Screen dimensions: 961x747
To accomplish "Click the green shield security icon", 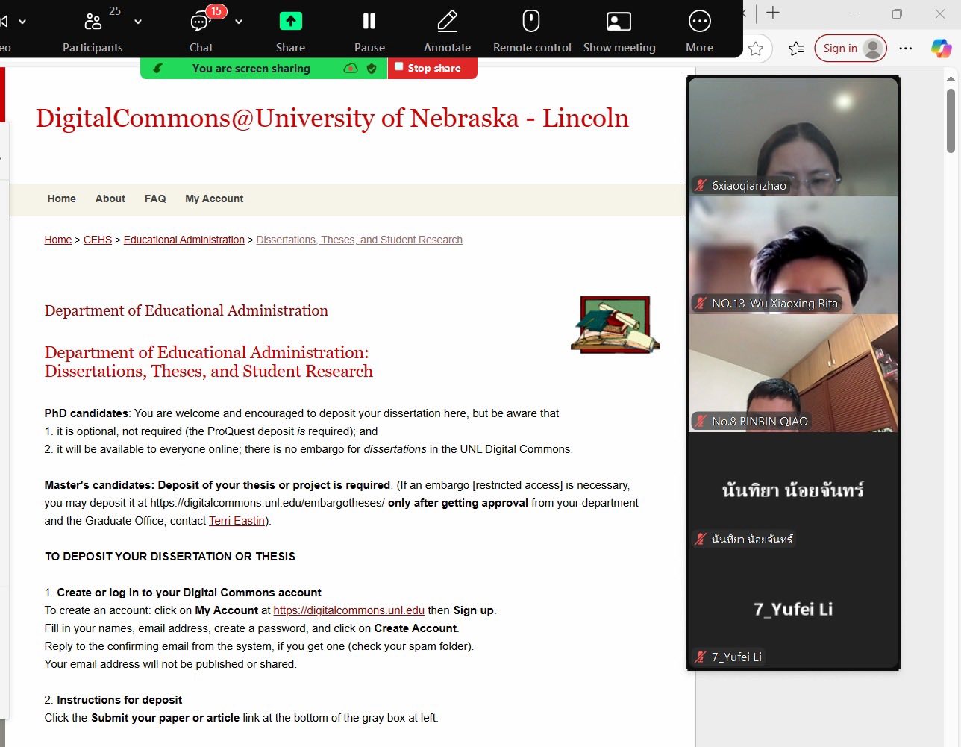I will pyautogui.click(x=372, y=69).
